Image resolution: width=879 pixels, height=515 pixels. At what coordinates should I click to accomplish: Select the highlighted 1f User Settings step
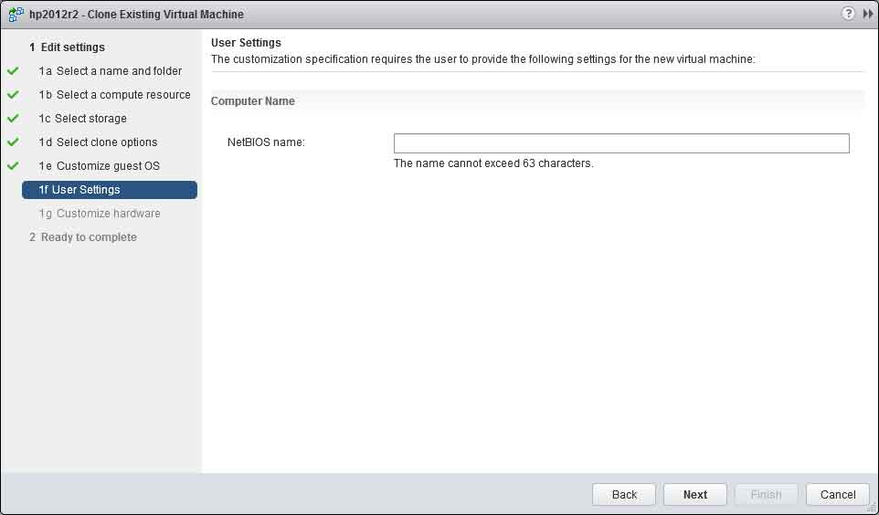pyautogui.click(x=110, y=189)
